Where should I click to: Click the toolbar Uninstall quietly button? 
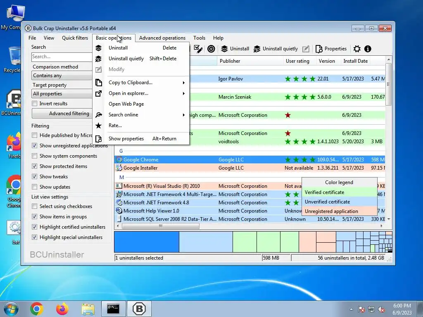[276, 49]
